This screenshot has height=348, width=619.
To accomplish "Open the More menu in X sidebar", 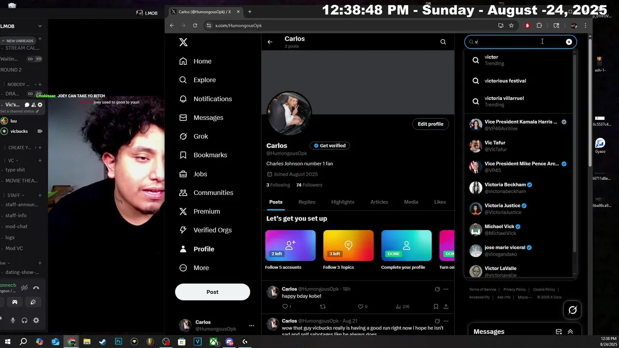I will click(194, 268).
